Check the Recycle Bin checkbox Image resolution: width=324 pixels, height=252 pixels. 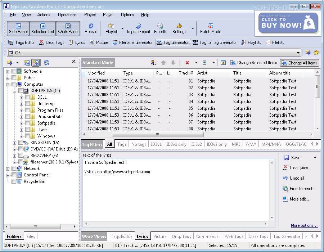pos(14,181)
